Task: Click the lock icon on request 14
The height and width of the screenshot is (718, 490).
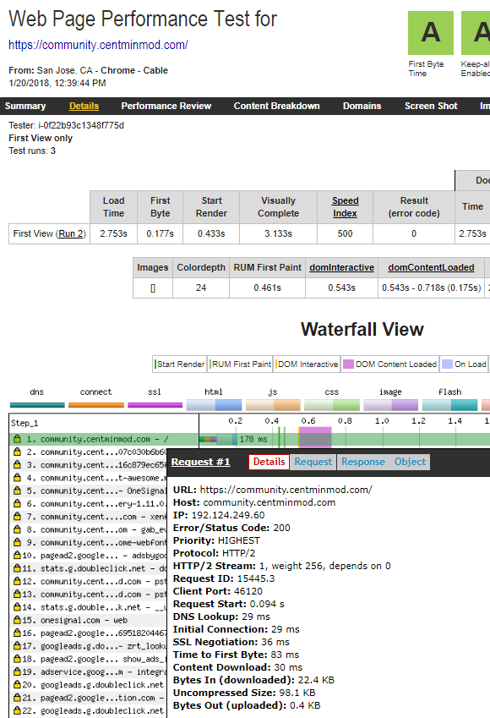Action: pyautogui.click(x=17, y=607)
